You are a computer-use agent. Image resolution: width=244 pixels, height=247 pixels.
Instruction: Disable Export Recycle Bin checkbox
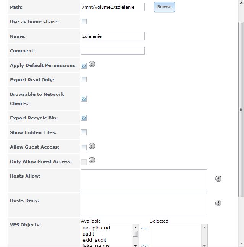[x=84, y=118]
